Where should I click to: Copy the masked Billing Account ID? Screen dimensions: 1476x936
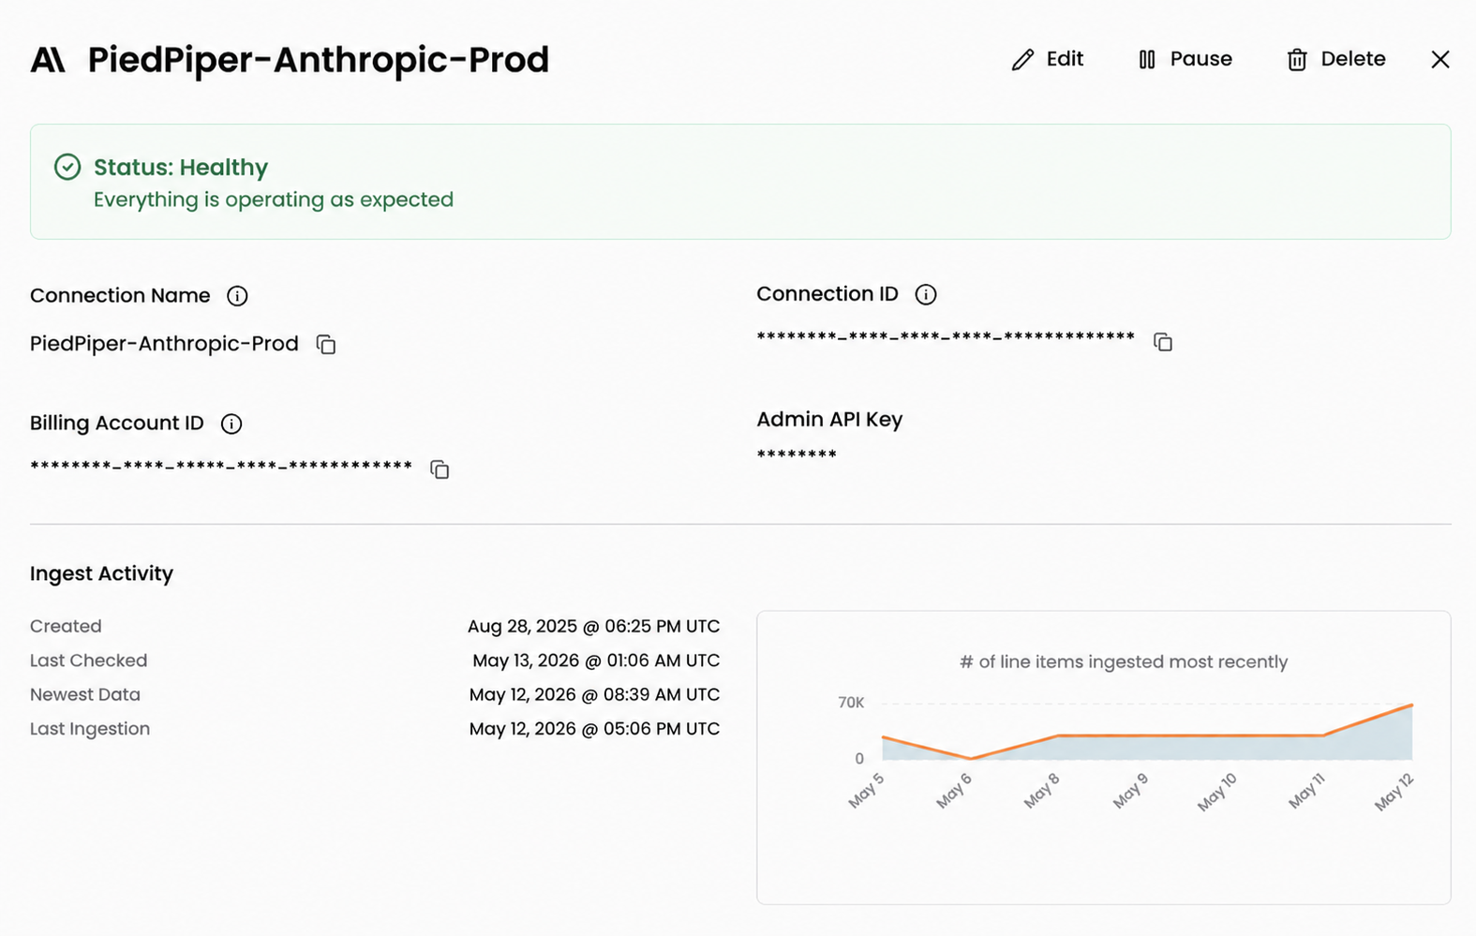click(440, 469)
